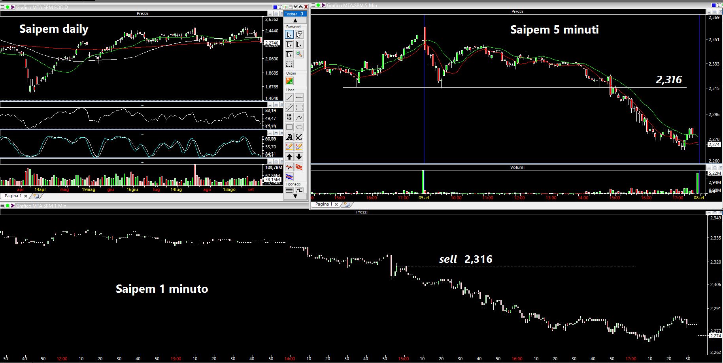The image size is (723, 363).
Task: Select the SUP/RES support resistance tool
Action: click(289, 117)
